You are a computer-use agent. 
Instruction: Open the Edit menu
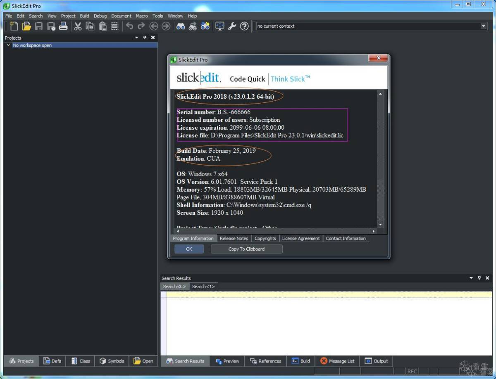(21, 16)
